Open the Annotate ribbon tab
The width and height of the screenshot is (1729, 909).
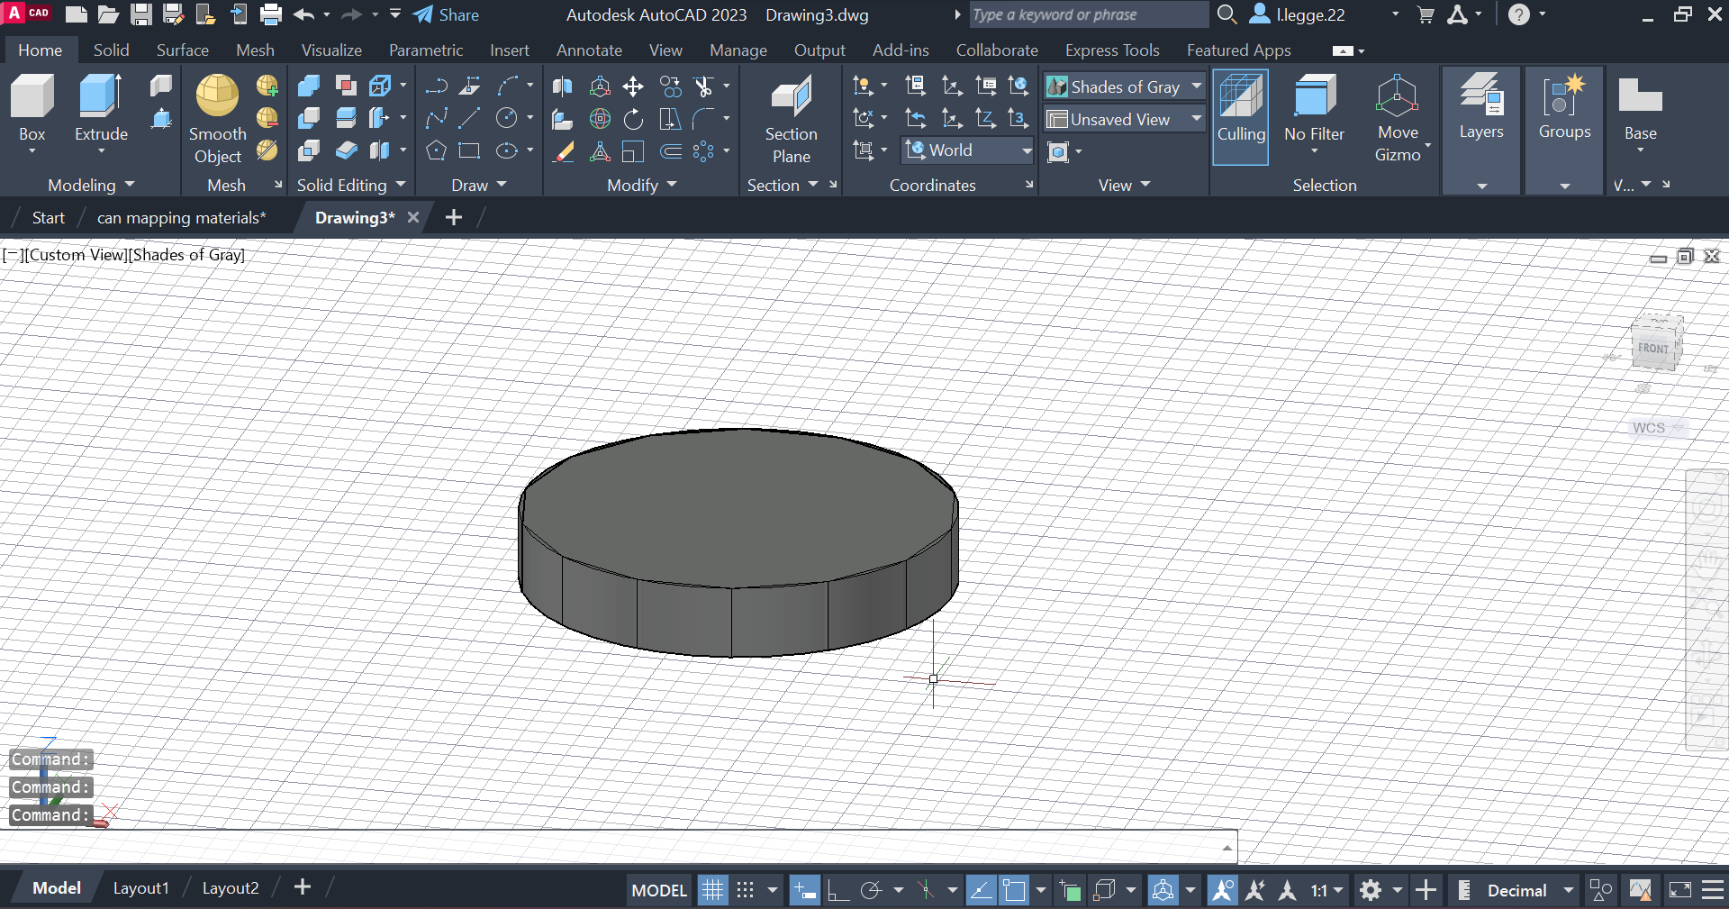click(589, 50)
